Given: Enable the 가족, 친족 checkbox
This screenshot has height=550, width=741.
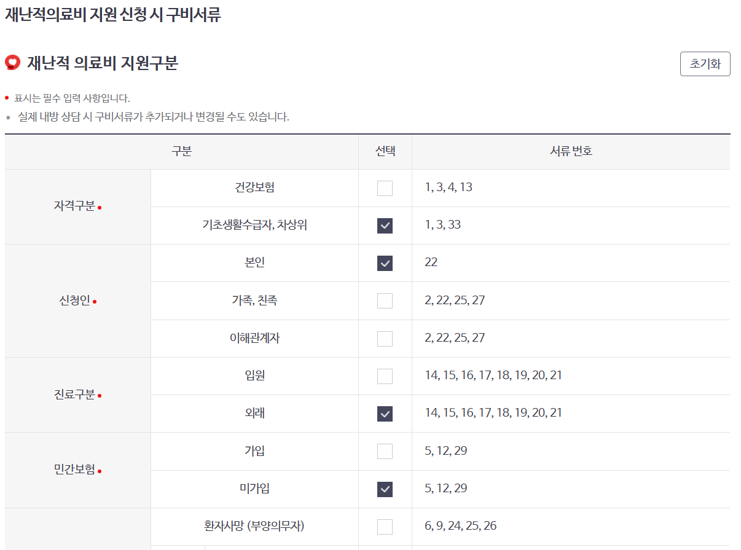Looking at the screenshot, I should 385,301.
